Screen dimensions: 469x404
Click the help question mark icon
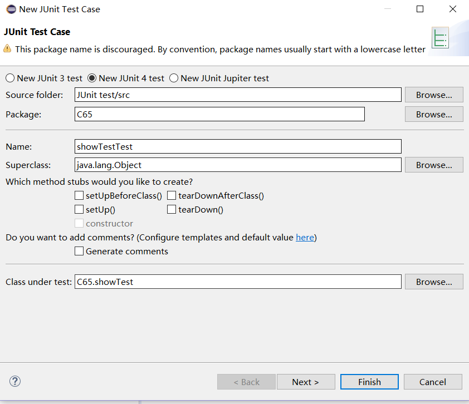(x=15, y=381)
